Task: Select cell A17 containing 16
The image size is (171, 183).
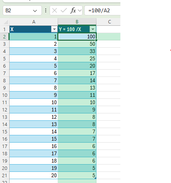Action: tap(34, 146)
